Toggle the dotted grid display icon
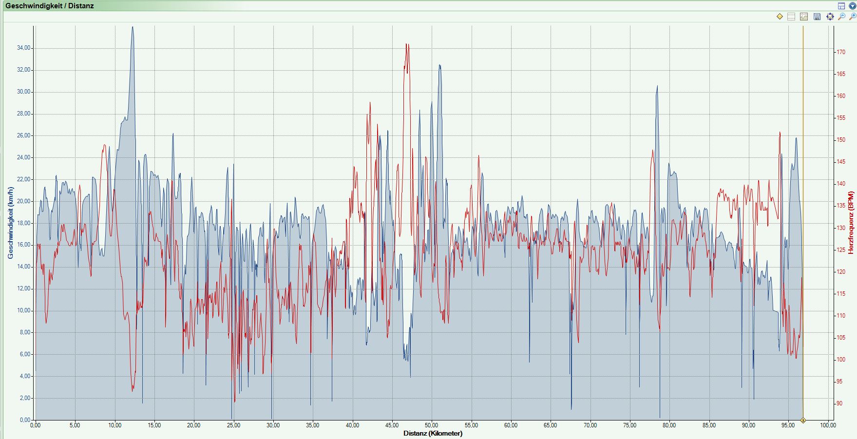Viewport: 857px width, 439px height. point(791,17)
